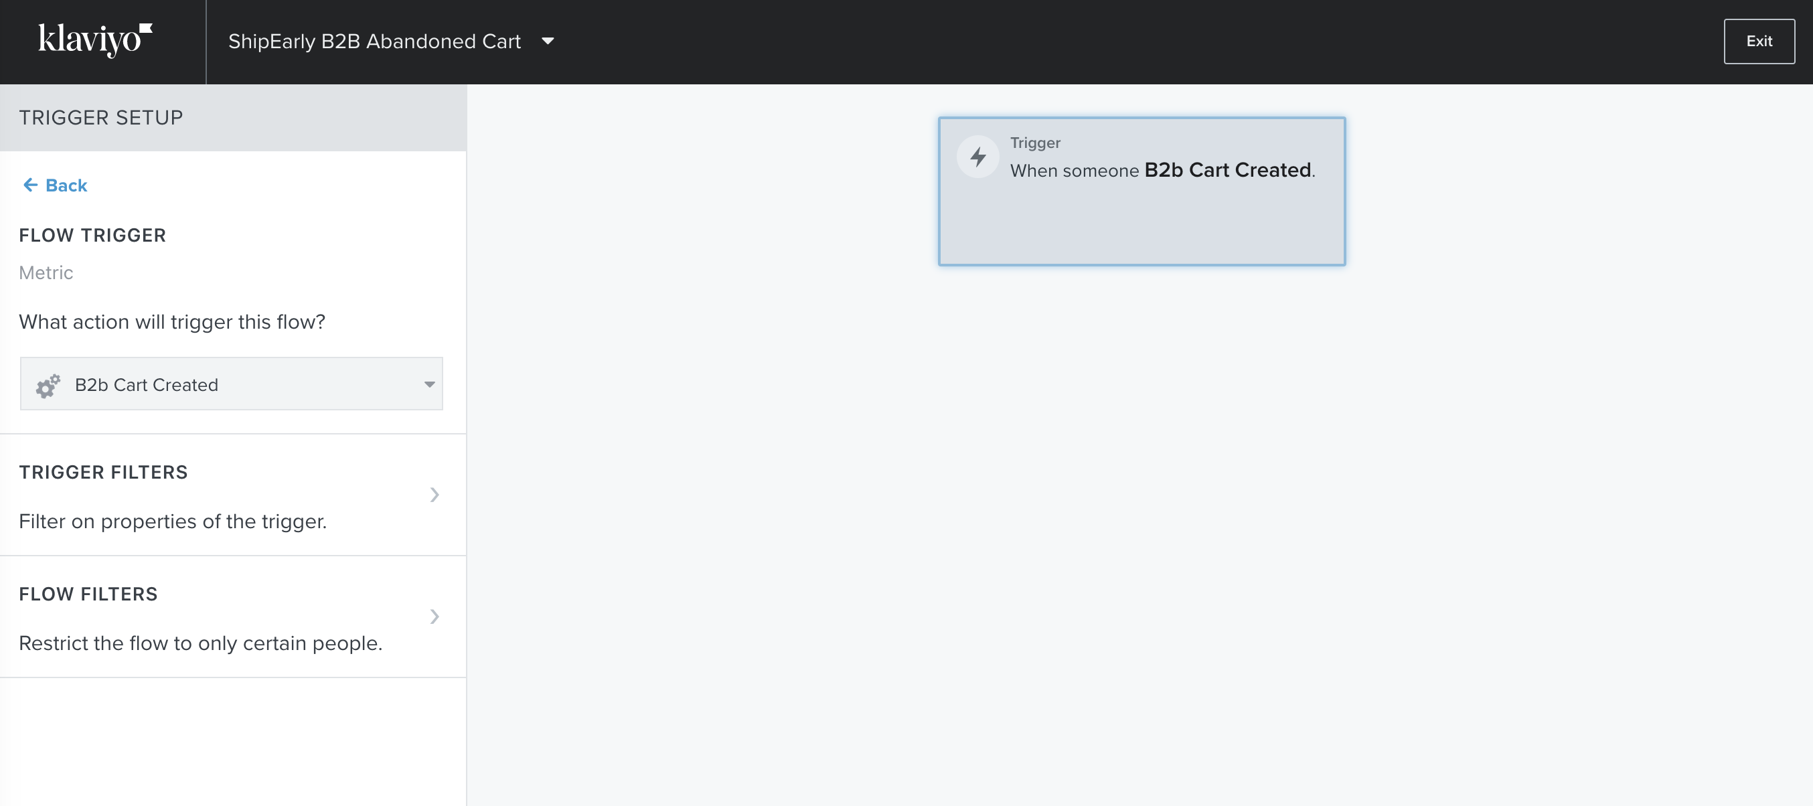Go back using the Back link

coord(66,185)
